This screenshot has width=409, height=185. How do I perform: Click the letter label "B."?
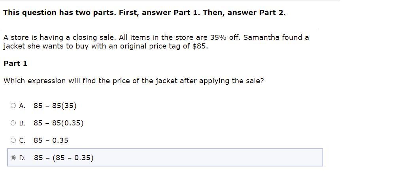(22, 123)
